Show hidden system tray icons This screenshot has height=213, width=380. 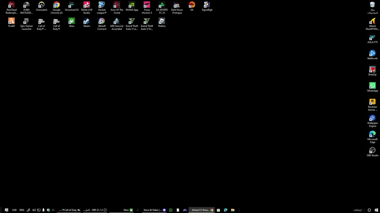pyautogui.click(x=53, y=210)
